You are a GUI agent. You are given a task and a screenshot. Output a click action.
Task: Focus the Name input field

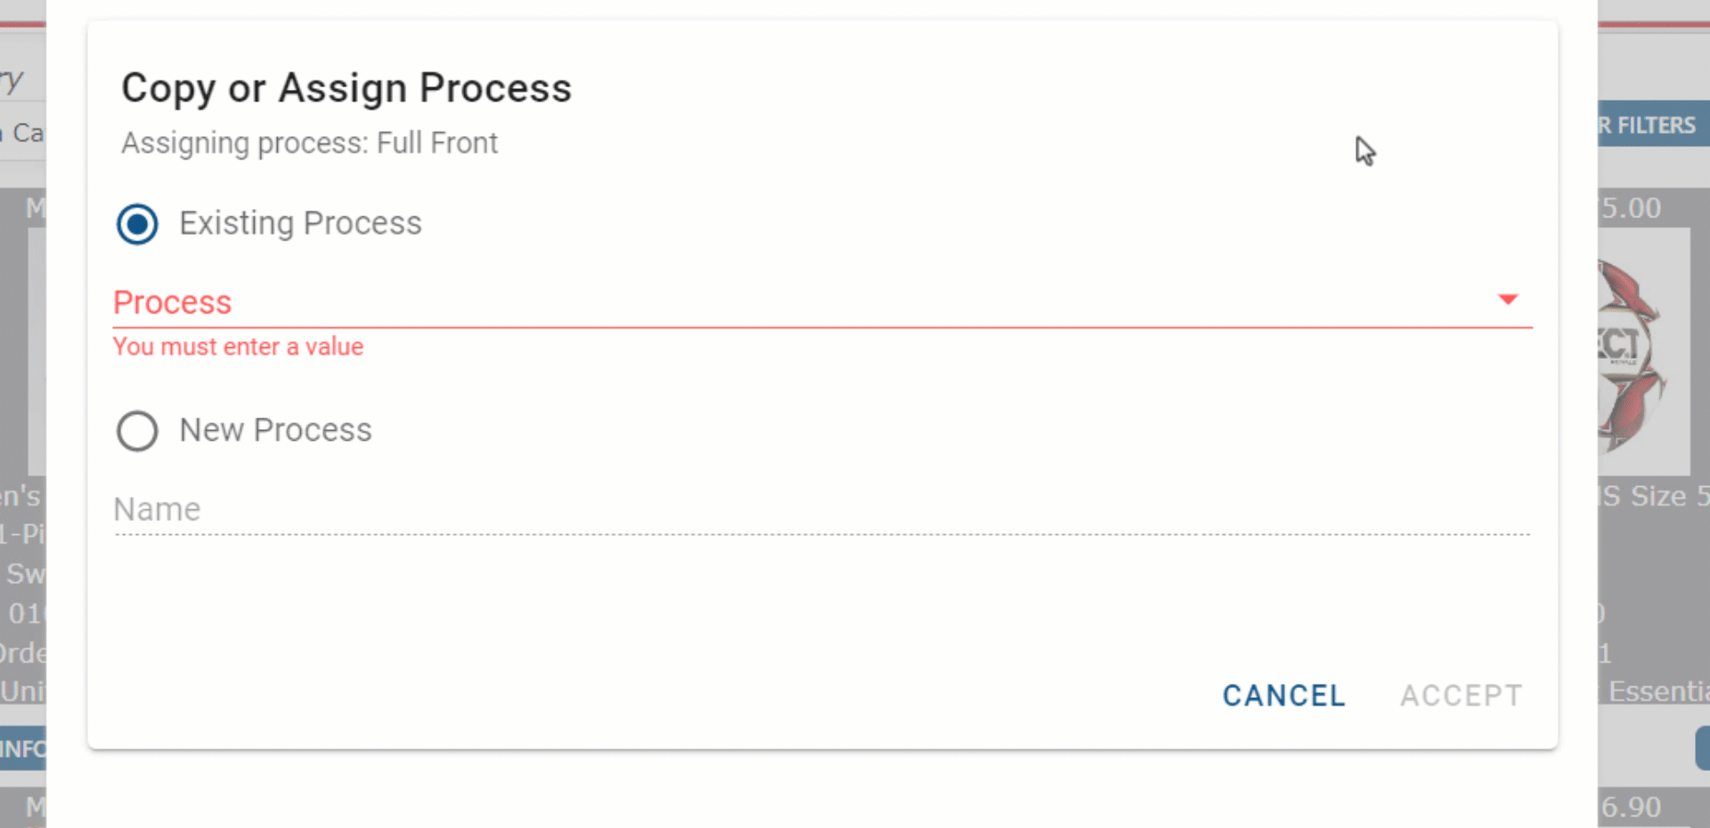pos(822,509)
